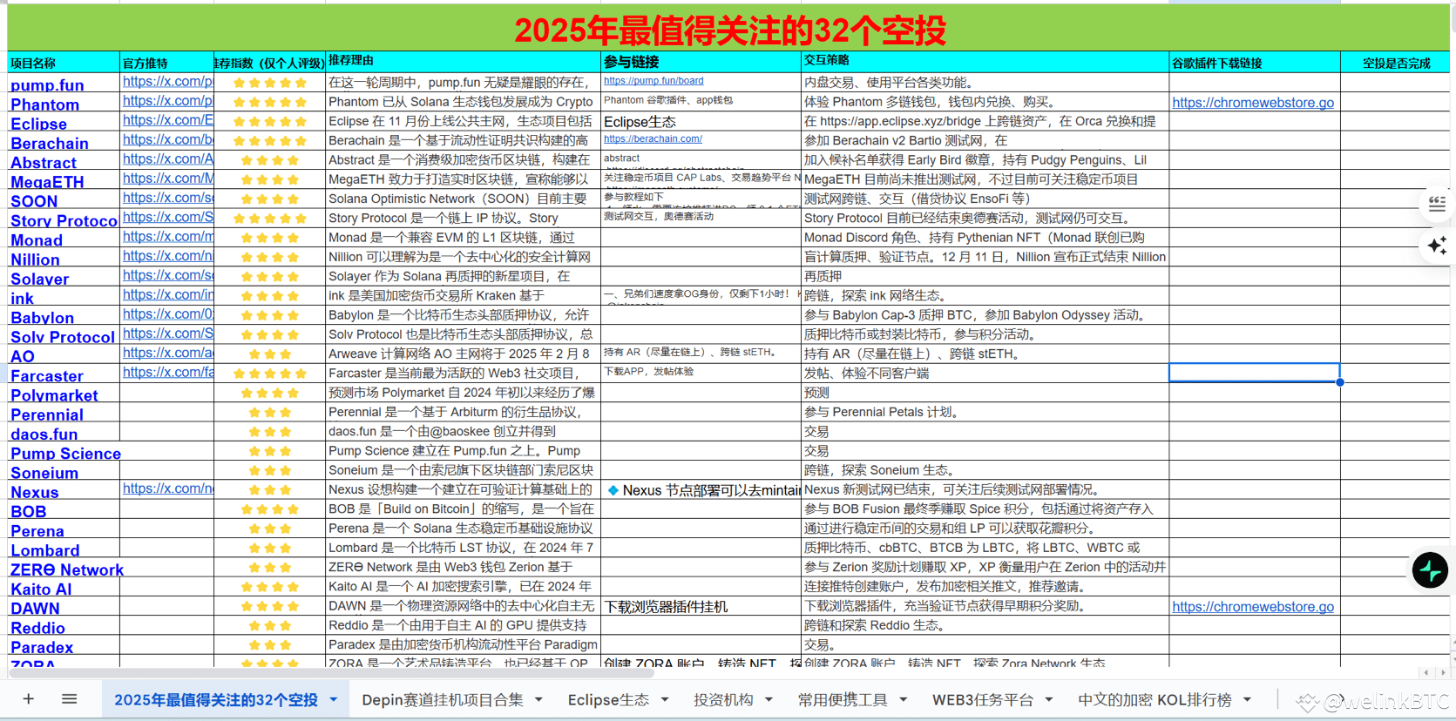
Task: Select the 再质押 cell in Solayer row
Action: click(985, 276)
